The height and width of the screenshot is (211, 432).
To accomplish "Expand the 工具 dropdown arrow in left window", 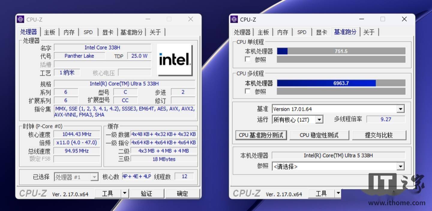I will (125, 194).
